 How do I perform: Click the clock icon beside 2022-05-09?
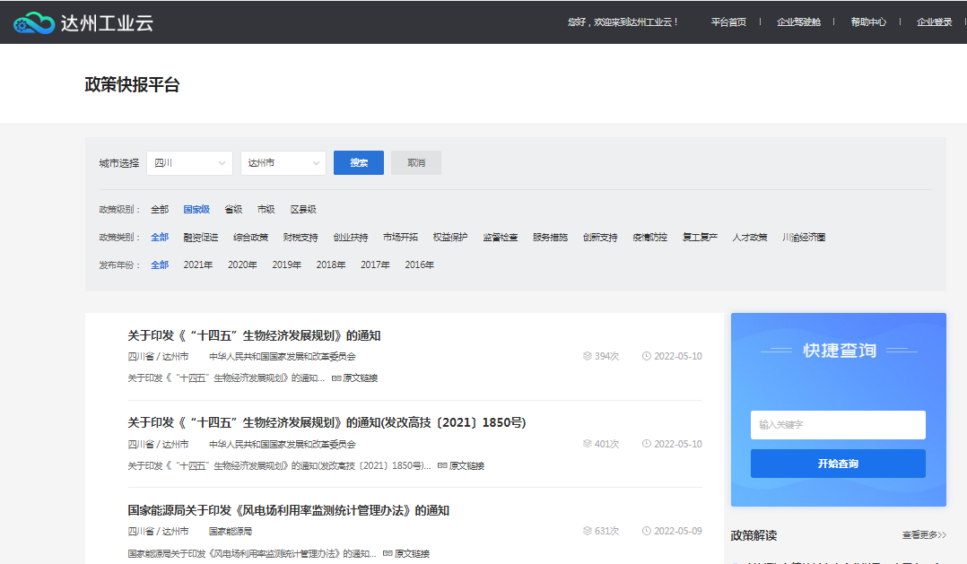[647, 531]
